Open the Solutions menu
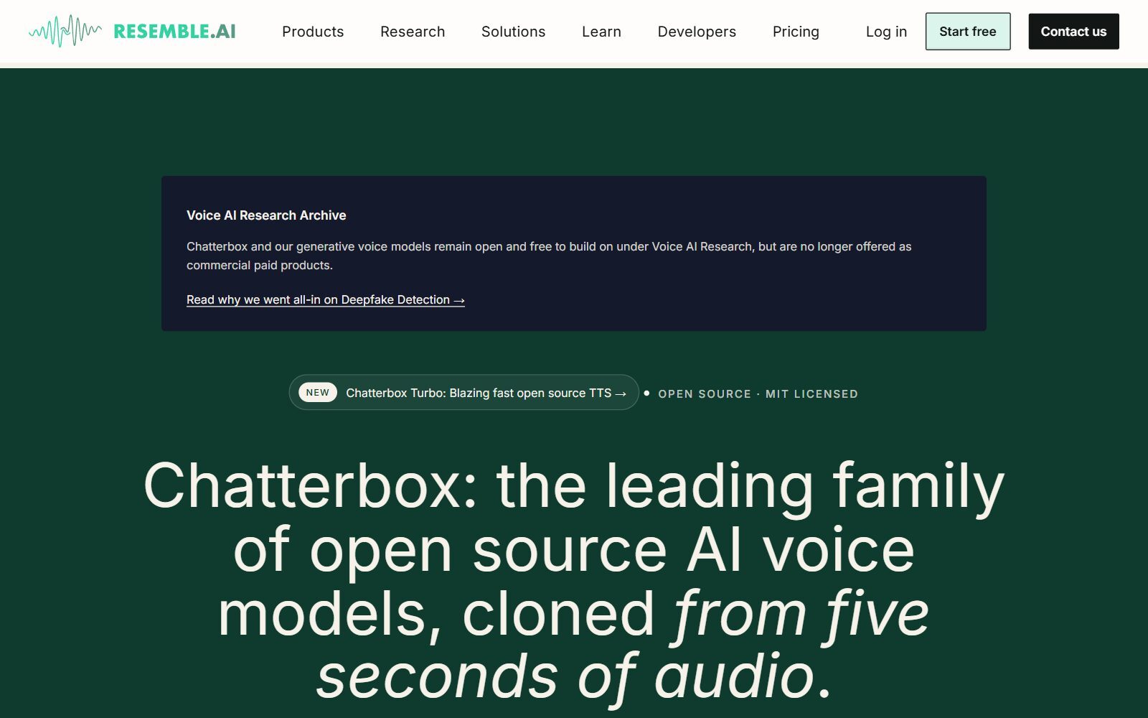1148x718 pixels. [514, 32]
